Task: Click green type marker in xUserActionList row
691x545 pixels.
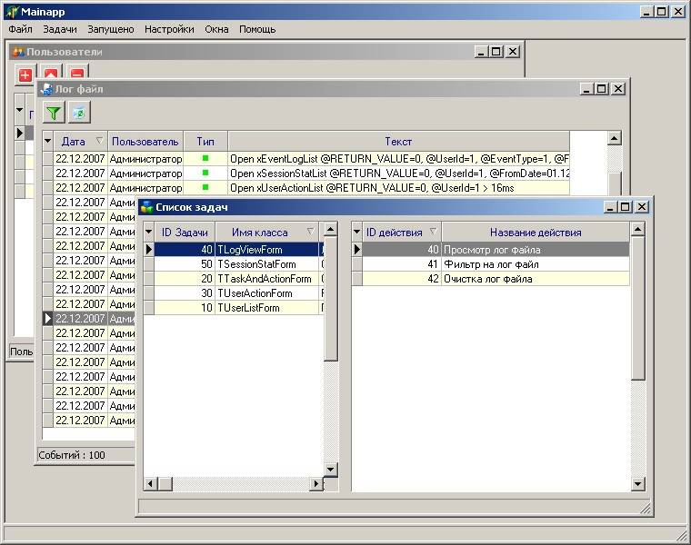Action: [x=205, y=187]
